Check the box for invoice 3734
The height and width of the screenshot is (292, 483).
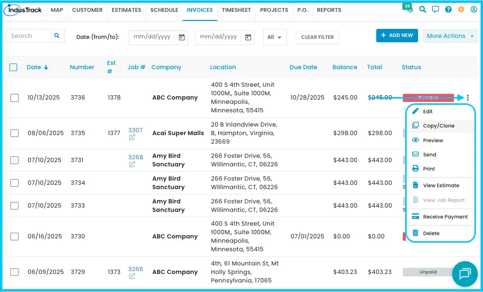pyautogui.click(x=15, y=183)
